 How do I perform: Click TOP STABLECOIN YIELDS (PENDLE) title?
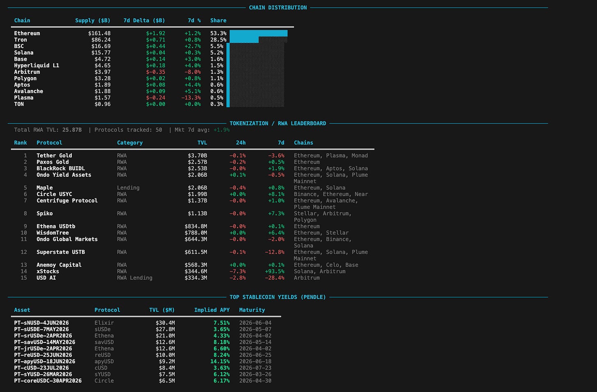click(278, 297)
